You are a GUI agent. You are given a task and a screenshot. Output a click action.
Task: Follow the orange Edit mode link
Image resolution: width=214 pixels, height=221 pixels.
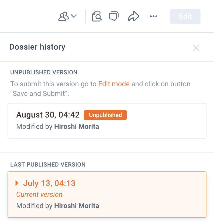pos(114,84)
